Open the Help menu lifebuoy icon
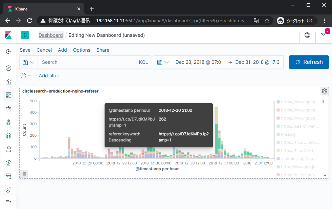Screen dimensions: 332x209 (307, 35)
